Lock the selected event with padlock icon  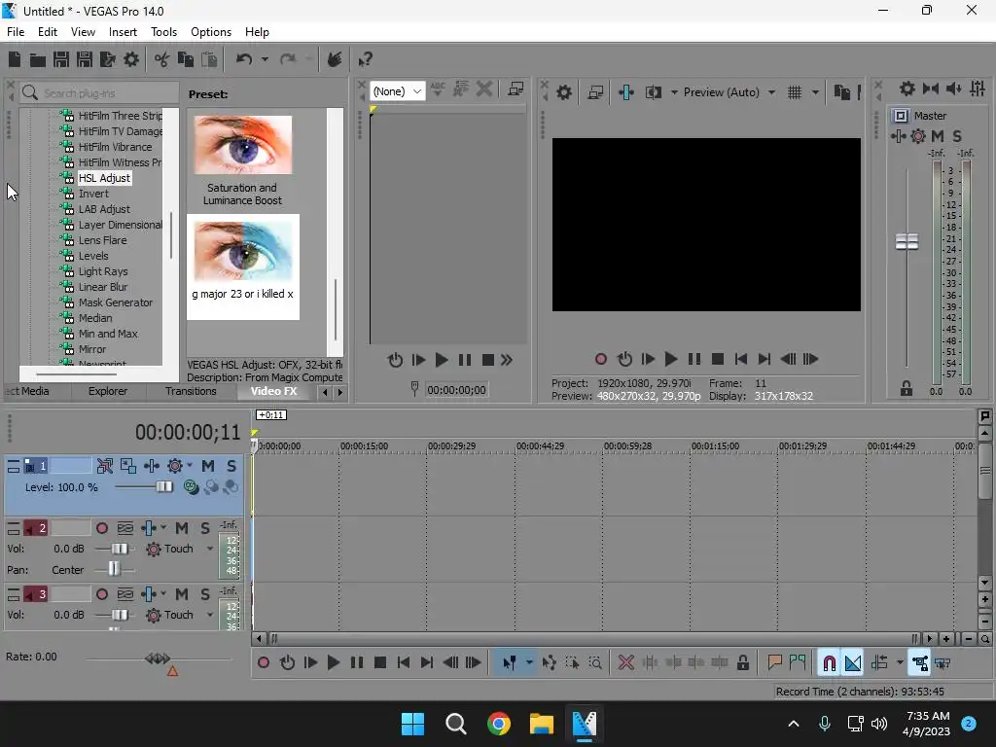tap(742, 663)
